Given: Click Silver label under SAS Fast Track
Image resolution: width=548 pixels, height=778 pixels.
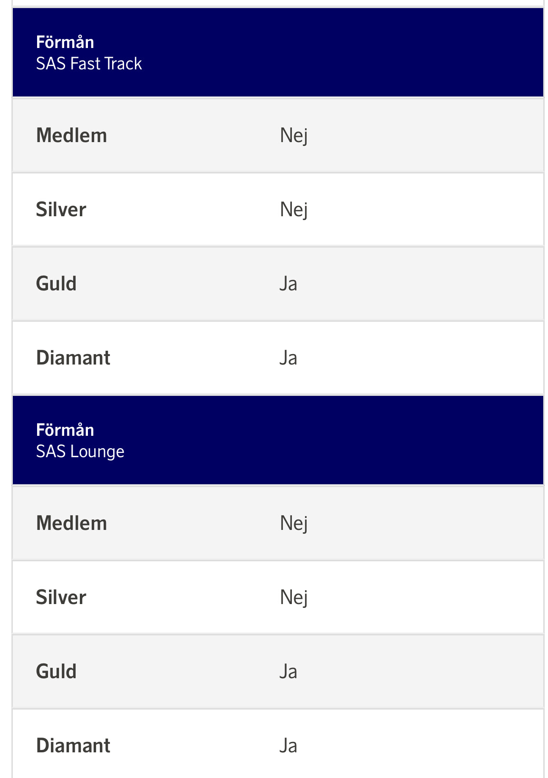Looking at the screenshot, I should tap(61, 210).
